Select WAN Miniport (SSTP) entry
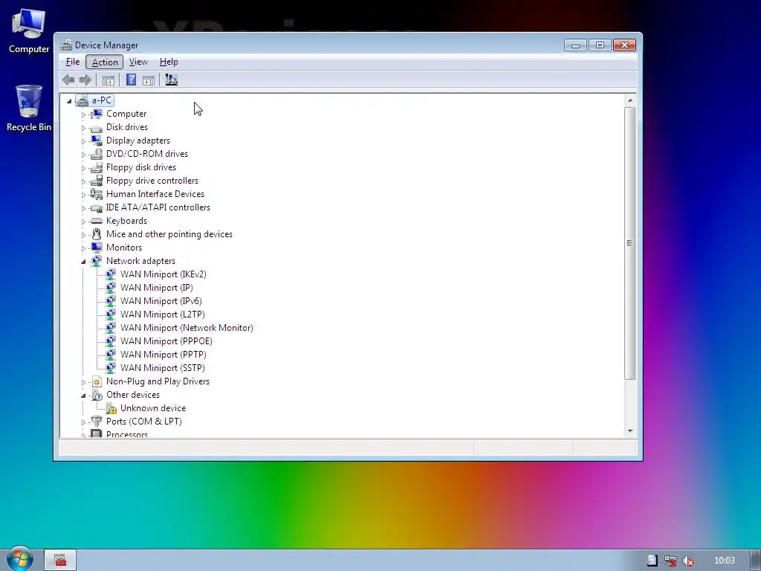 point(163,368)
